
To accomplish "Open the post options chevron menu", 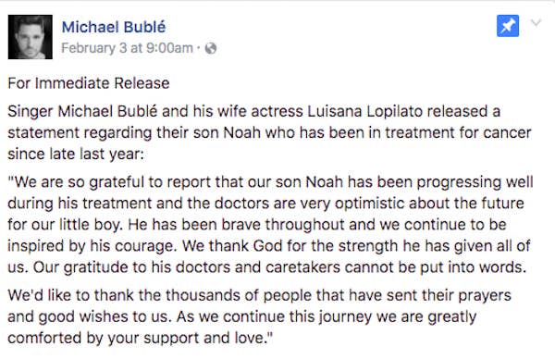I will click(x=536, y=23).
